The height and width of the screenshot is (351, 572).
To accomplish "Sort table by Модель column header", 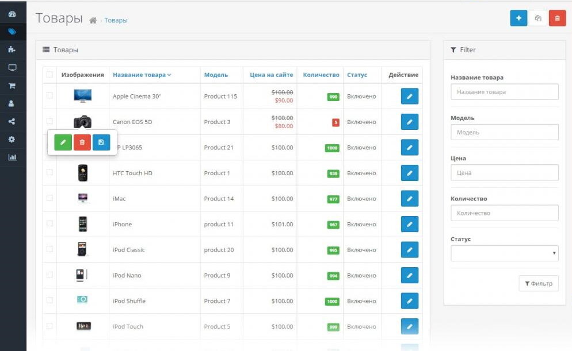I will (x=216, y=75).
